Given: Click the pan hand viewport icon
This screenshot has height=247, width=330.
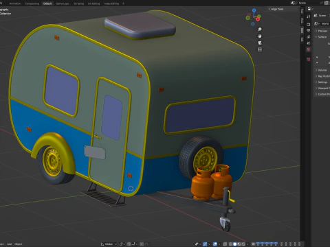Looking at the screenshot, I should (x=260, y=36).
